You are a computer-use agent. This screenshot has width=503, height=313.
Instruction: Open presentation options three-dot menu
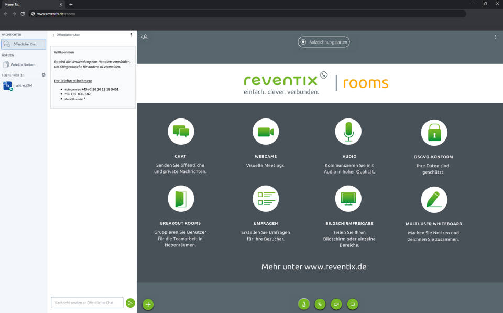pos(495,37)
